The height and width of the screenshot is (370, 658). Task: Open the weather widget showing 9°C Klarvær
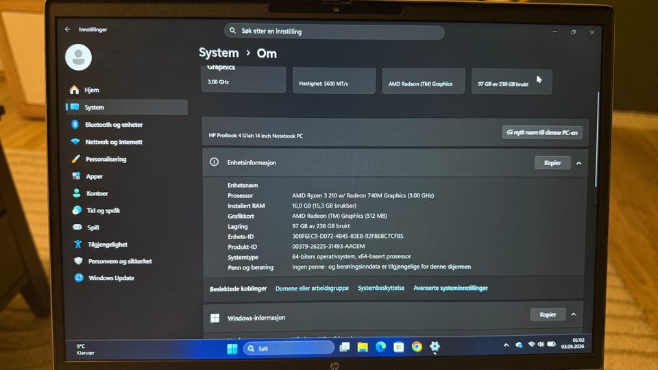point(85,349)
